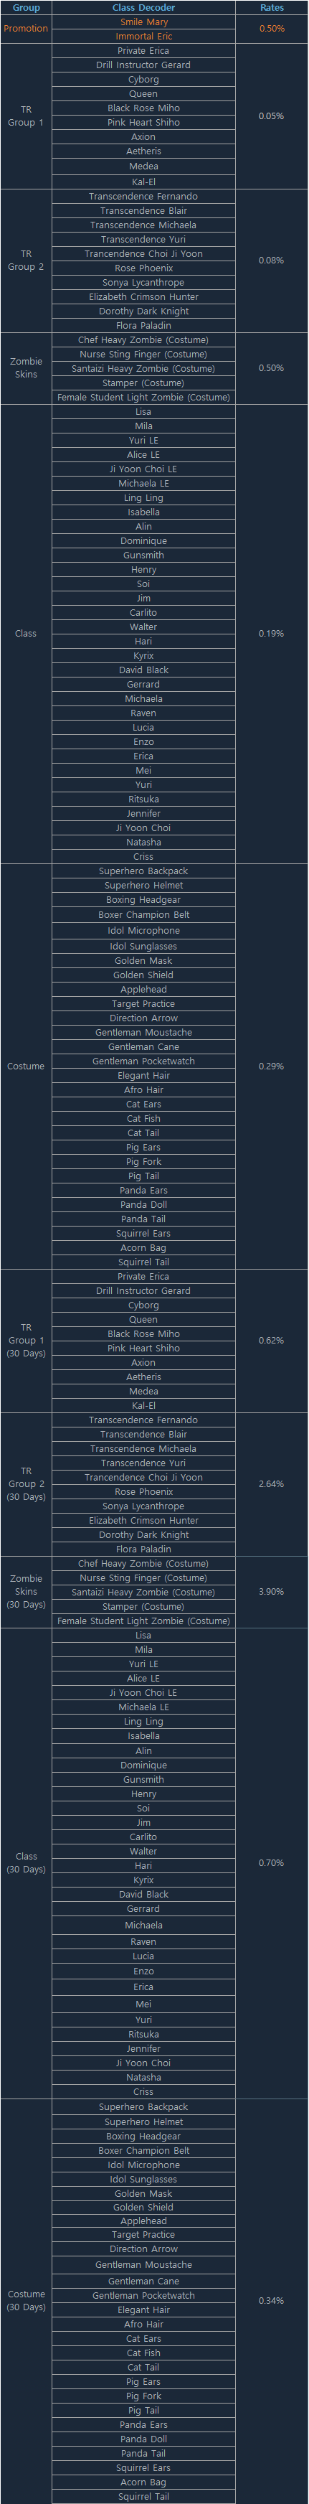Click the 0.70% rate cell

(272, 1863)
